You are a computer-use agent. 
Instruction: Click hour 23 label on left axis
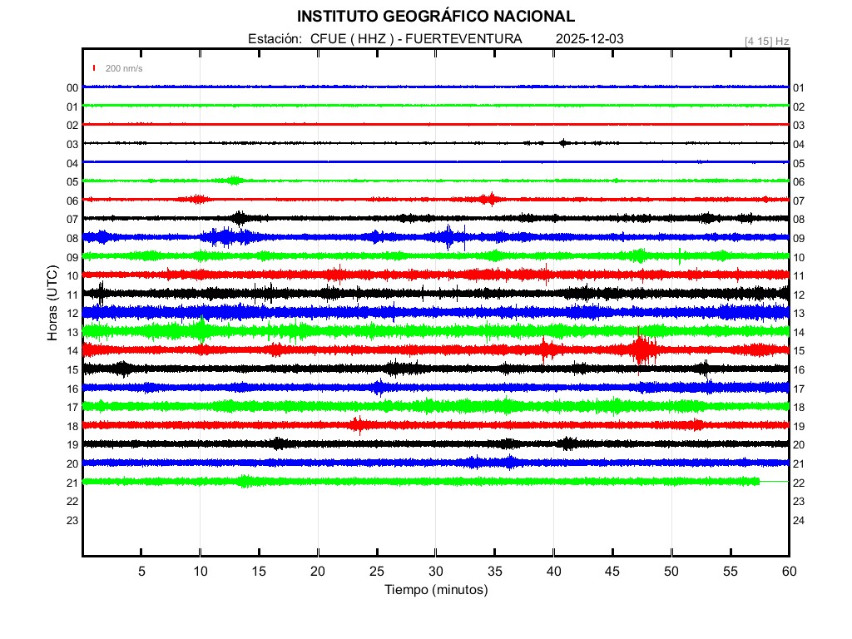[72, 520]
